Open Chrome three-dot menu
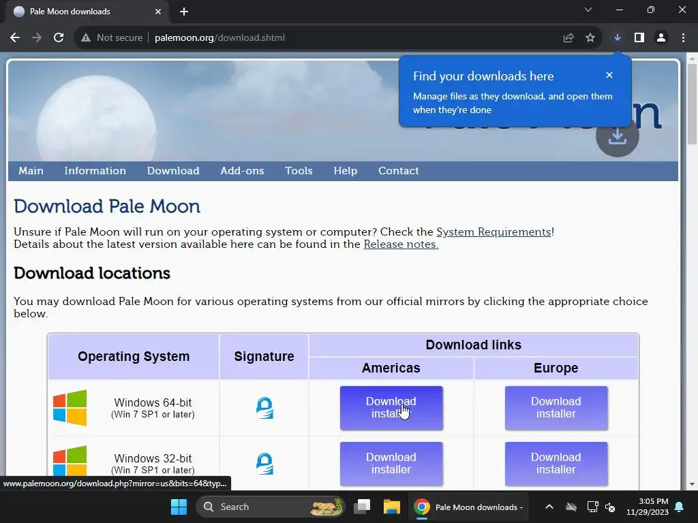The height and width of the screenshot is (523, 698). (x=683, y=38)
